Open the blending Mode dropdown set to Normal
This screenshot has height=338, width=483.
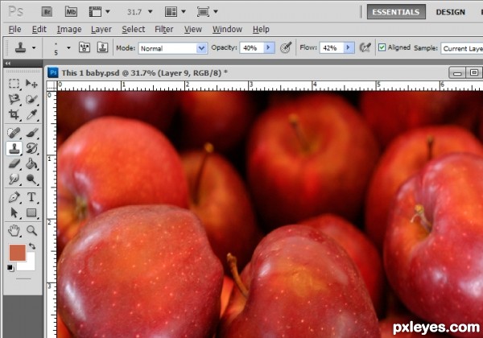tap(172, 48)
